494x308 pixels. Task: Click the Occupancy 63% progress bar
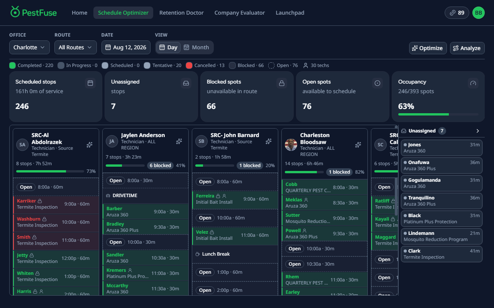(x=438, y=114)
